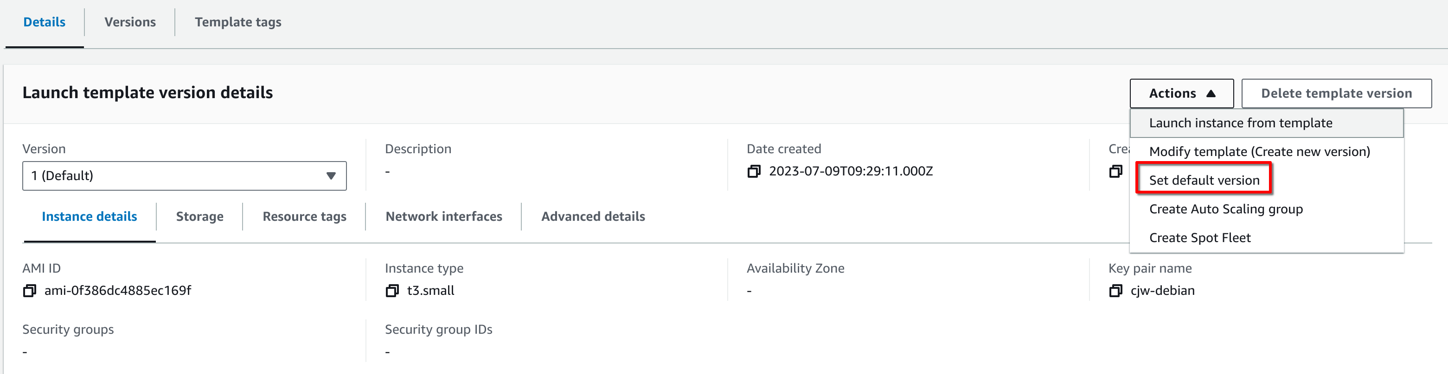Switch to the Storage tab

click(x=199, y=217)
